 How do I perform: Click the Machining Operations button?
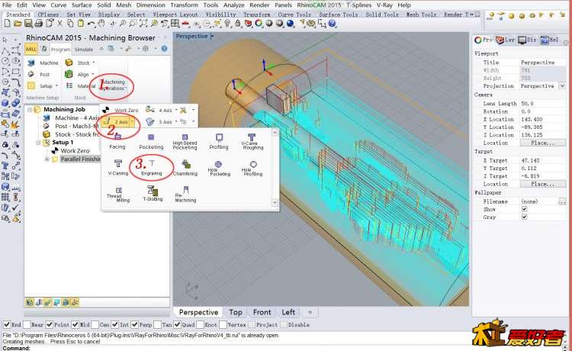pyautogui.click(x=113, y=85)
